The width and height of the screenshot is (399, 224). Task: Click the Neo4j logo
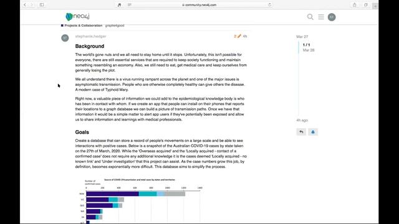pyautogui.click(x=77, y=17)
